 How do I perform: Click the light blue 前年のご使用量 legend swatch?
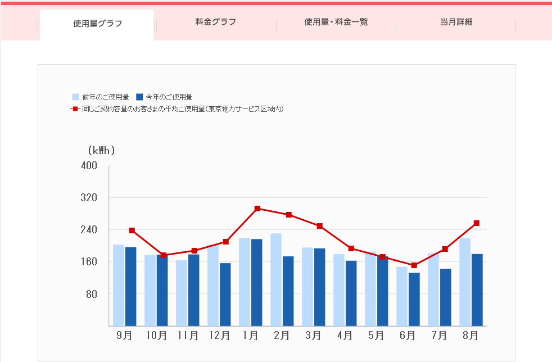[x=75, y=97]
